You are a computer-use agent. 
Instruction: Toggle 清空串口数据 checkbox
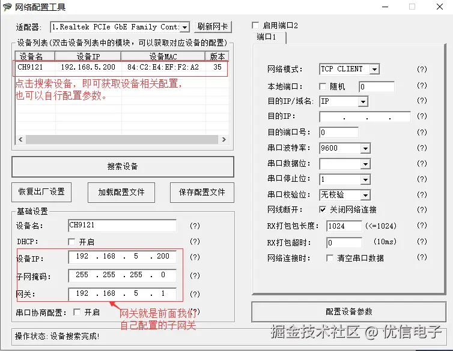330,258
